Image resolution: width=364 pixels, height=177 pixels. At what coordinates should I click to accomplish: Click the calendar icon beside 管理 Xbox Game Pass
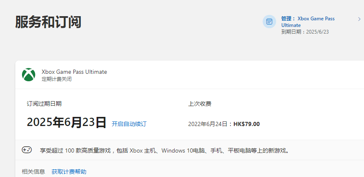(x=269, y=22)
